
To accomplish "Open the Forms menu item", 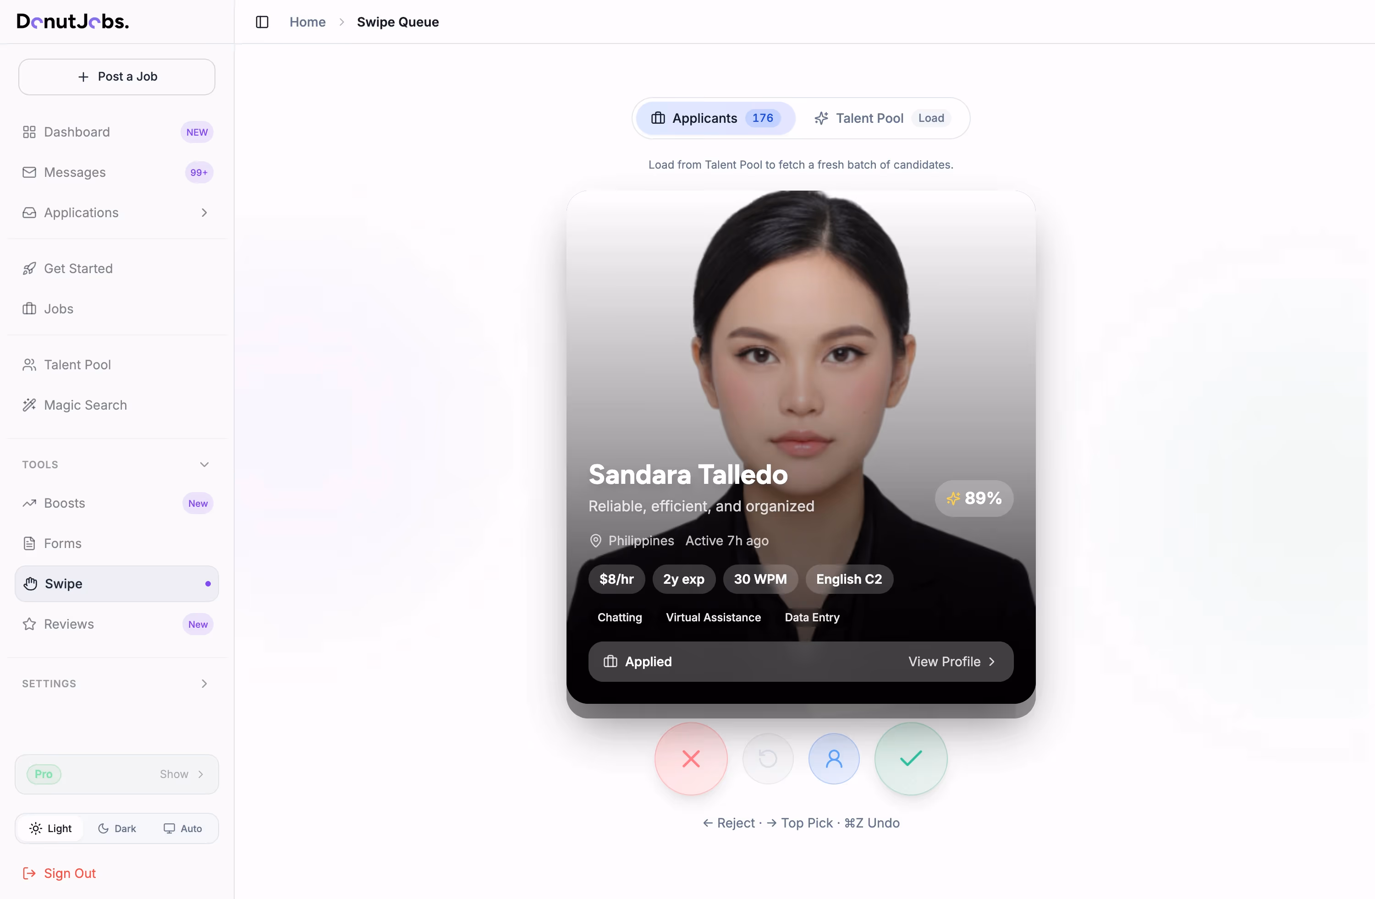I will [117, 544].
